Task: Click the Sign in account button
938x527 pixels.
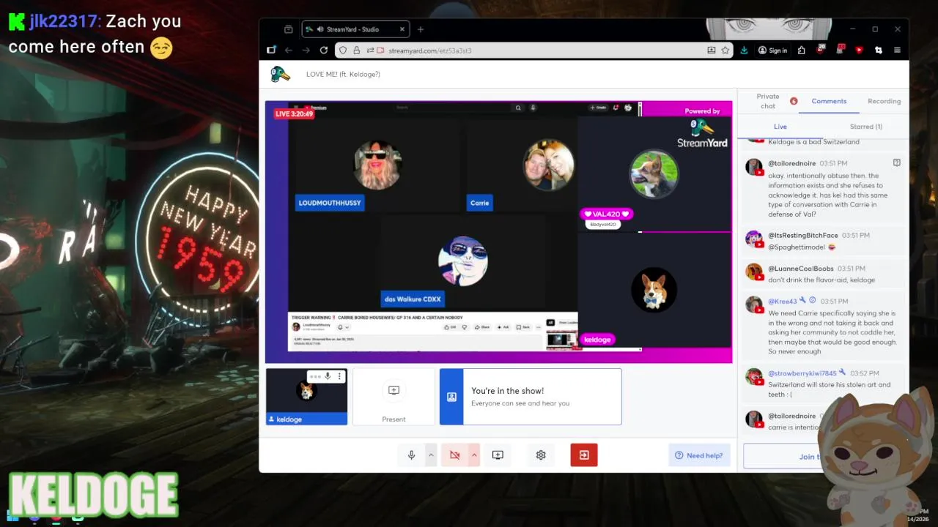Action: pyautogui.click(x=772, y=51)
